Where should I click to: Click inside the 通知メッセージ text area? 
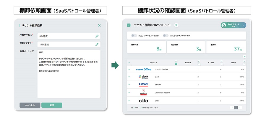coord(69,74)
